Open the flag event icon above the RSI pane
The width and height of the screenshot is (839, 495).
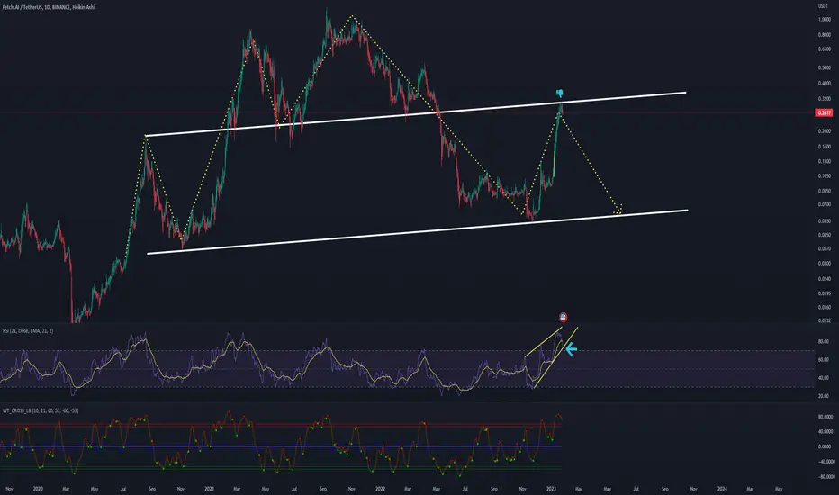pyautogui.click(x=563, y=318)
